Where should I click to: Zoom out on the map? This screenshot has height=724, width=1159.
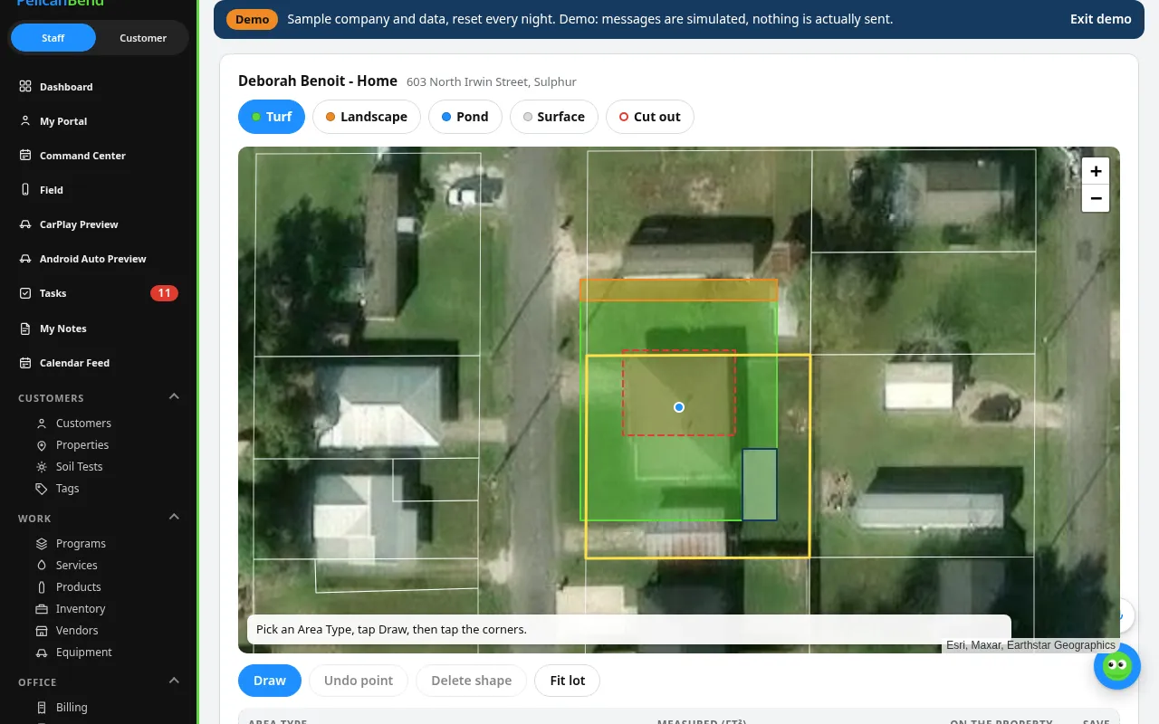pos(1096,198)
